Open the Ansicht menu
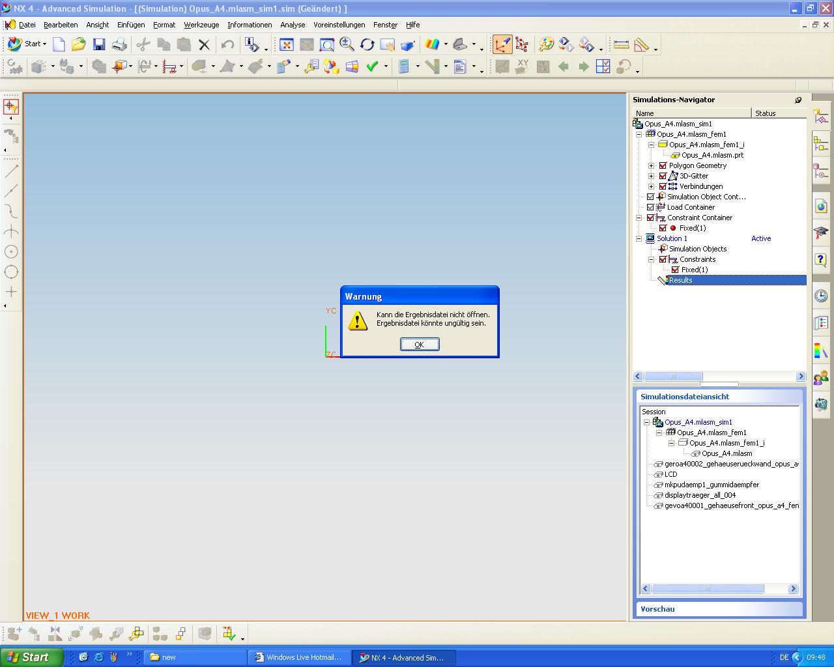The height and width of the screenshot is (667, 834). click(x=98, y=25)
